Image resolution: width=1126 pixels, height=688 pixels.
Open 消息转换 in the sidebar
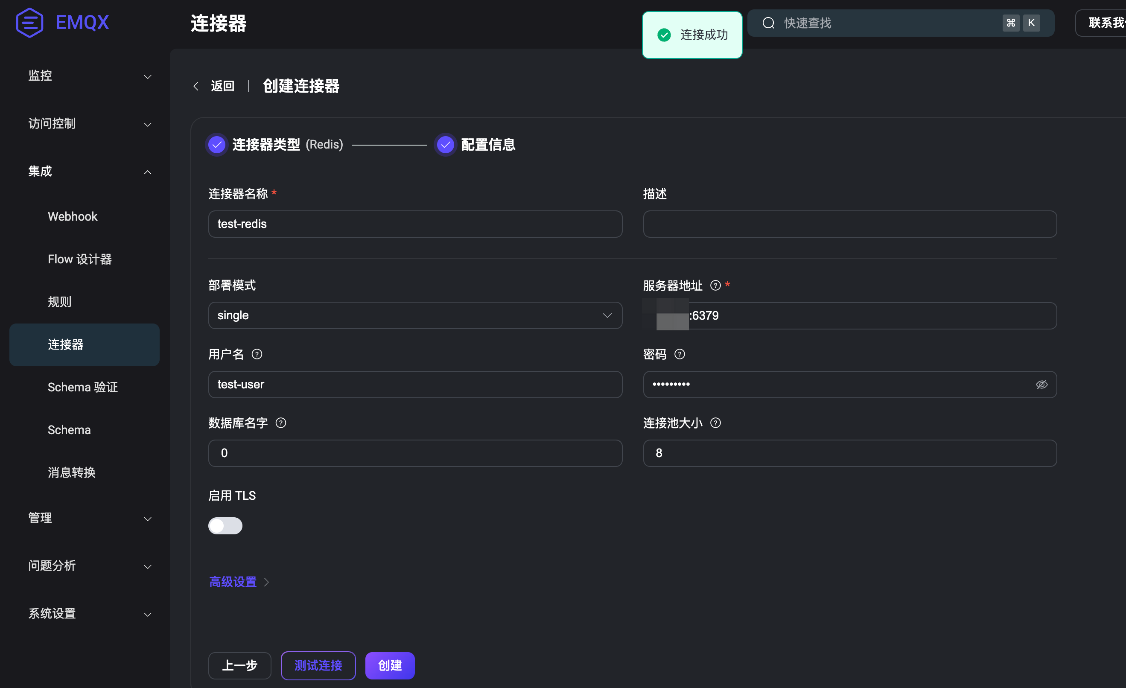[x=85, y=473]
